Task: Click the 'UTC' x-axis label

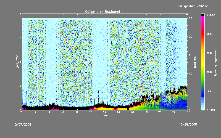Action: (105, 116)
